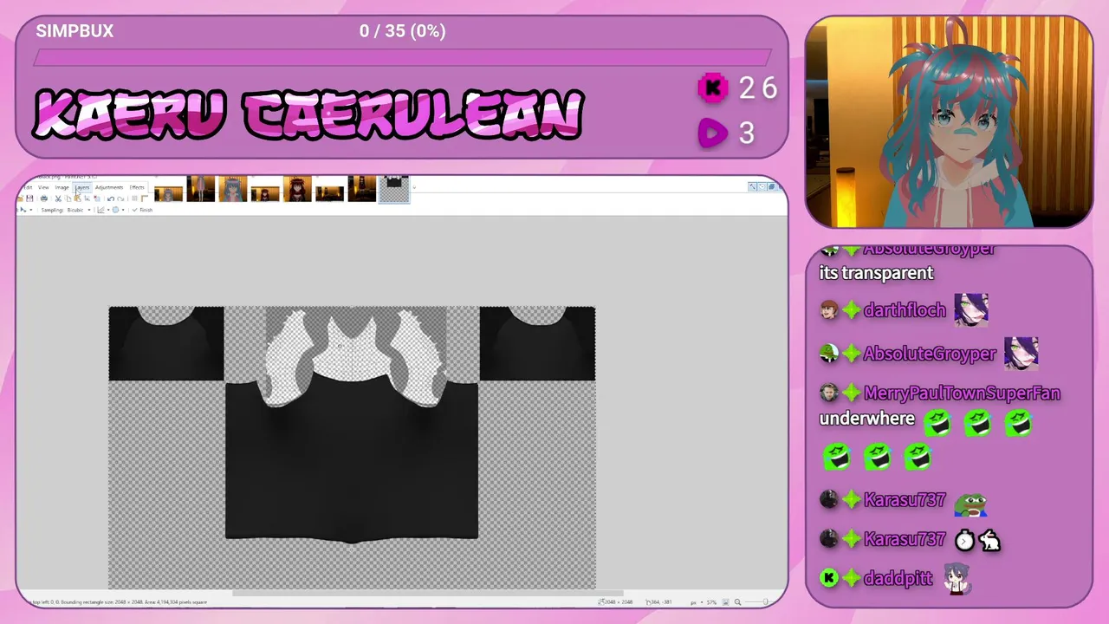Click the Pepe frog emote in chat
The height and width of the screenshot is (624, 1109).
[x=970, y=504]
